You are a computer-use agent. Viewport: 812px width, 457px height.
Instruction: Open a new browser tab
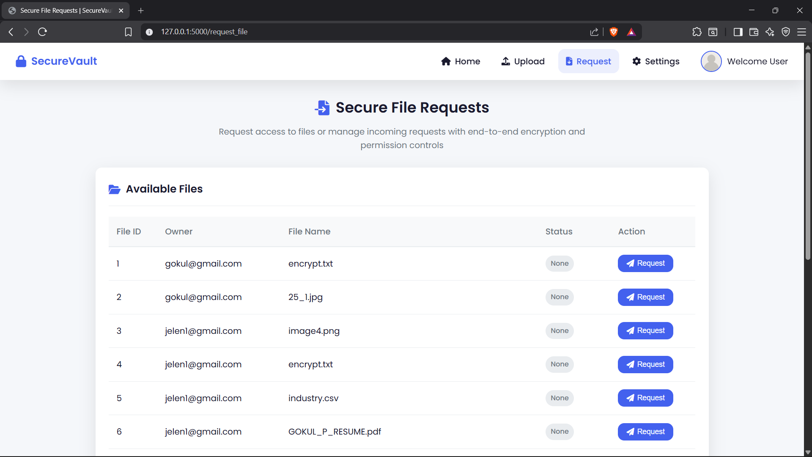click(141, 11)
